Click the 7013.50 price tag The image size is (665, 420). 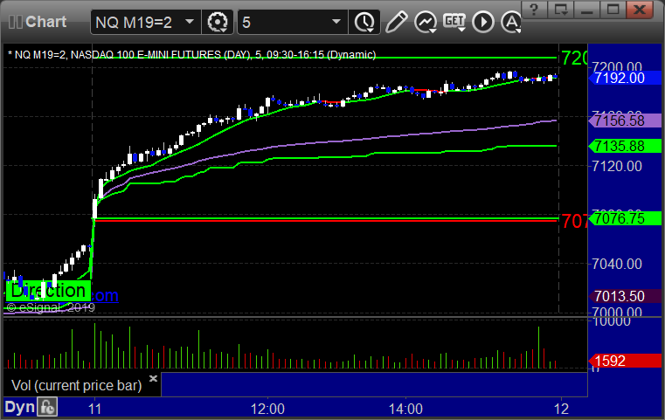pyautogui.click(x=624, y=296)
